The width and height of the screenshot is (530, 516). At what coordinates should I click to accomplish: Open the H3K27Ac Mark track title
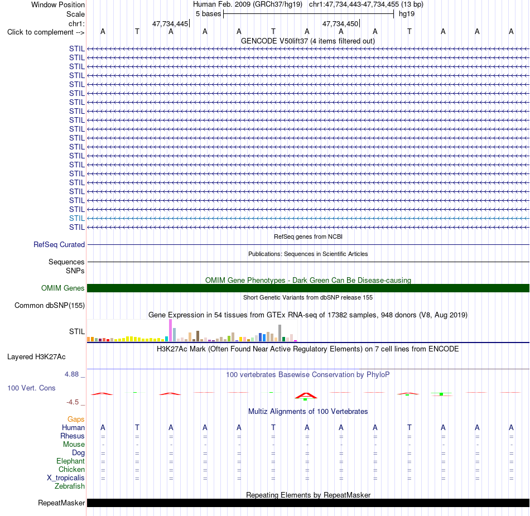click(x=307, y=349)
